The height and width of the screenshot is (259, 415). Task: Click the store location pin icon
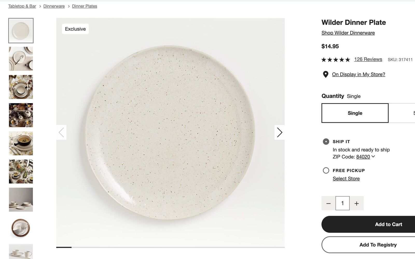[326, 75]
